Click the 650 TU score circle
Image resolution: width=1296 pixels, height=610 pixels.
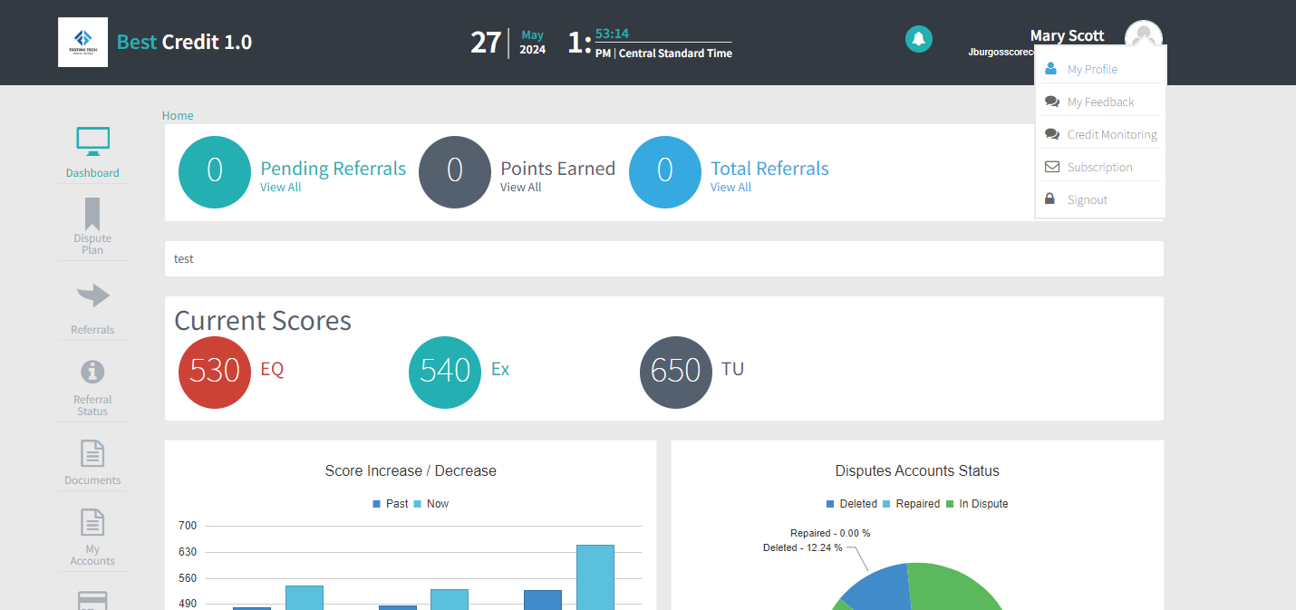(x=676, y=372)
